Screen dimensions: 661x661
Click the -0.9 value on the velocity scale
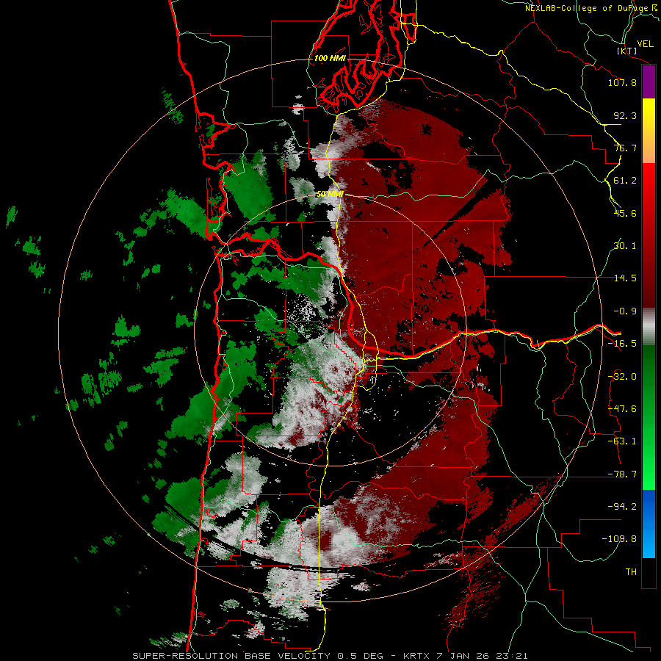click(624, 311)
